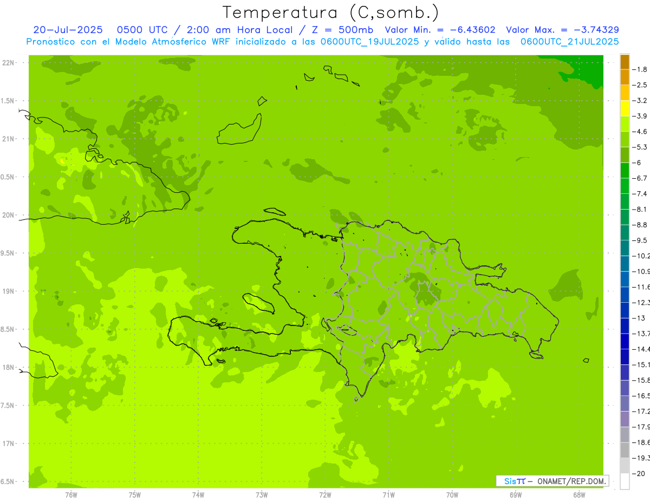Click the '0600UTC_19JUL2025' initialization time

tap(369, 42)
